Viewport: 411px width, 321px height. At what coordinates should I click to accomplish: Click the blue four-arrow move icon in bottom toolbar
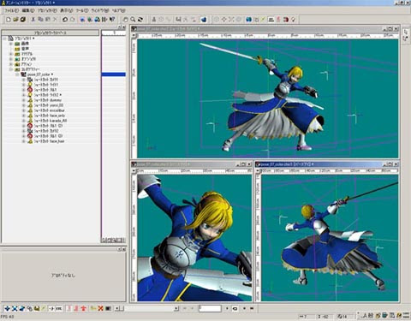click(8, 308)
